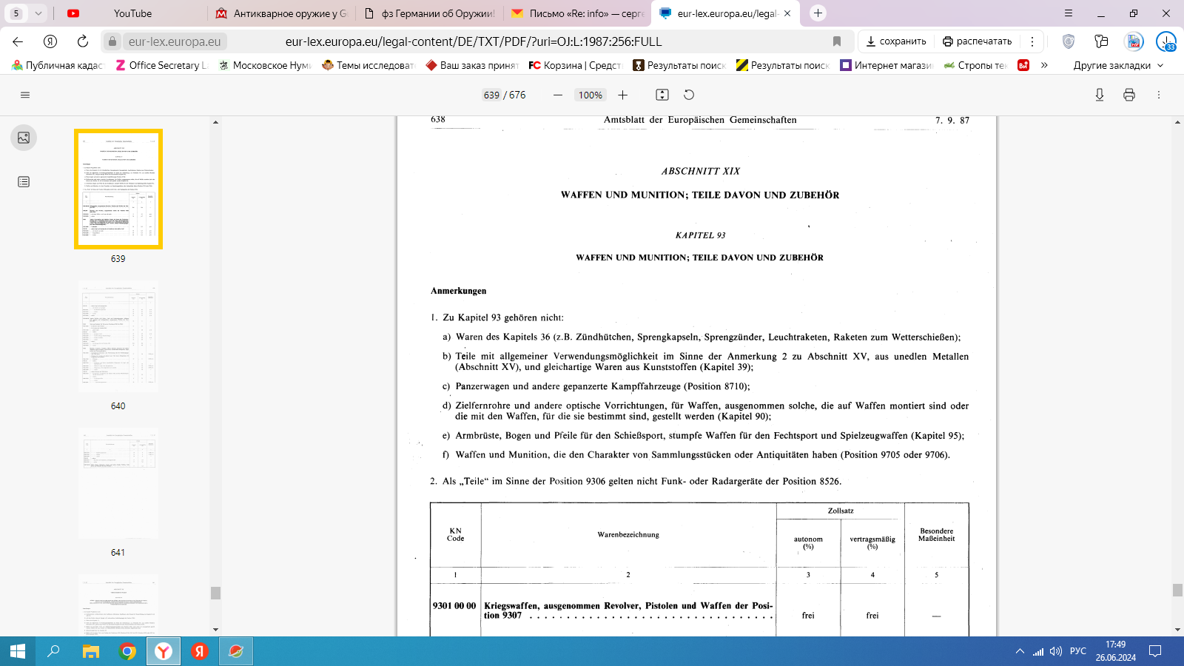The image size is (1184, 666).
Task: Switch to YouTube tab
Action: click(132, 13)
